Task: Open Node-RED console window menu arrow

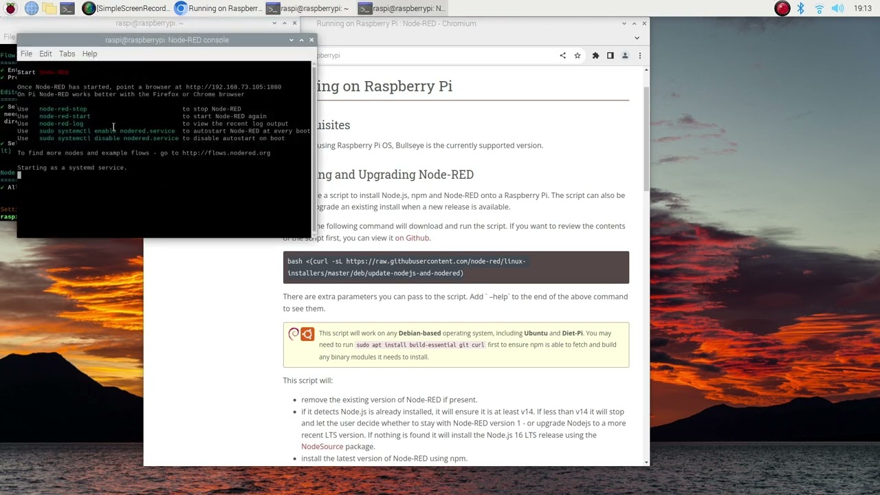Action: 291,40
